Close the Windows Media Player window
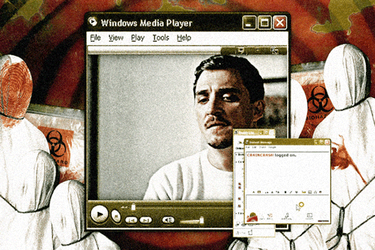The width and height of the screenshot is (375, 250). (280, 23)
